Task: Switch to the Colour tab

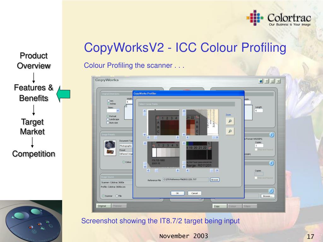Action: coord(235,206)
